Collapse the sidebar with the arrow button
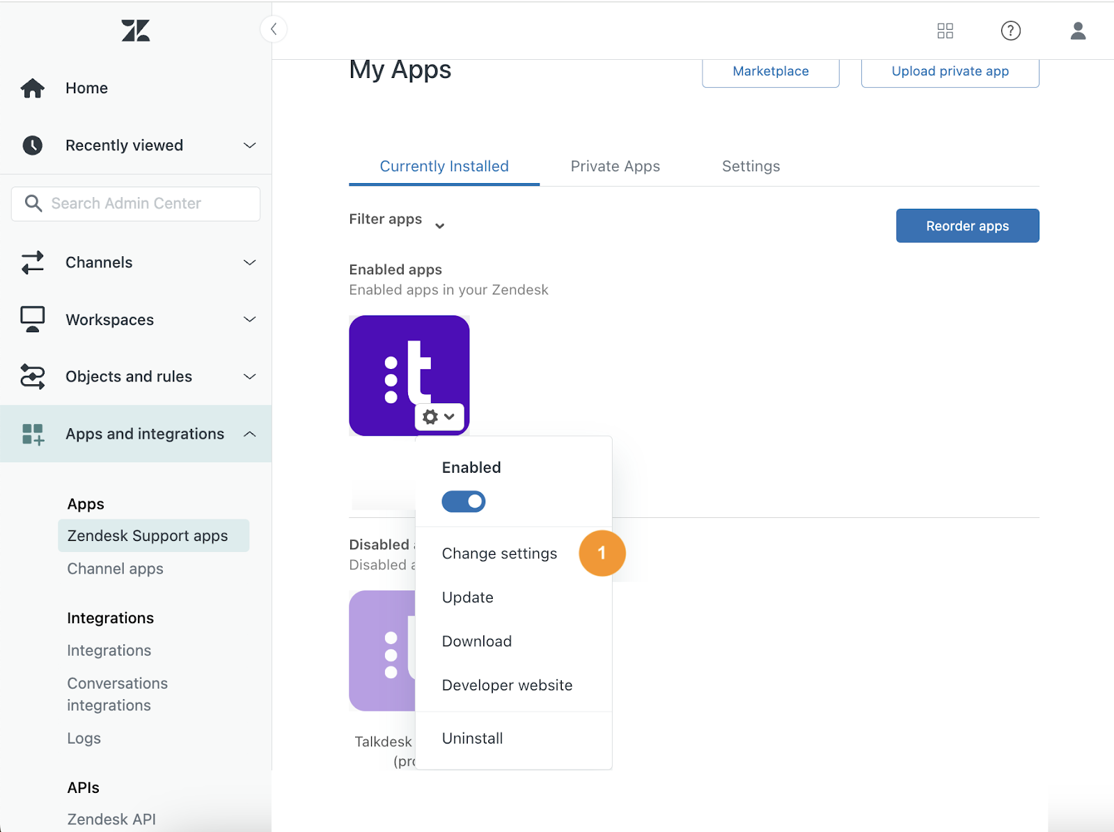 (x=274, y=29)
